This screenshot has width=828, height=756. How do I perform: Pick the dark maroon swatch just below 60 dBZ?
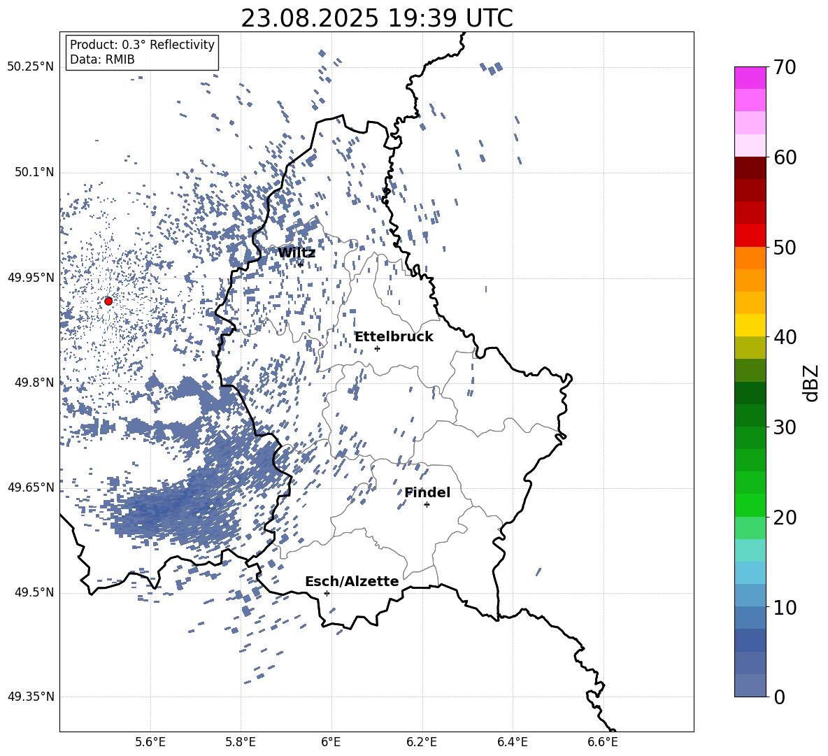[x=750, y=168]
